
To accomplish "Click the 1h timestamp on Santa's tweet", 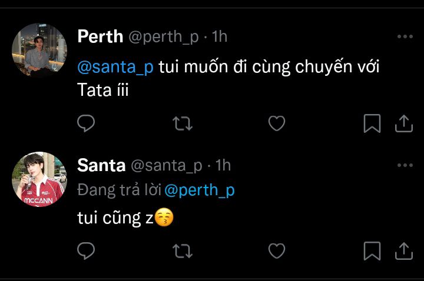I will tap(223, 165).
